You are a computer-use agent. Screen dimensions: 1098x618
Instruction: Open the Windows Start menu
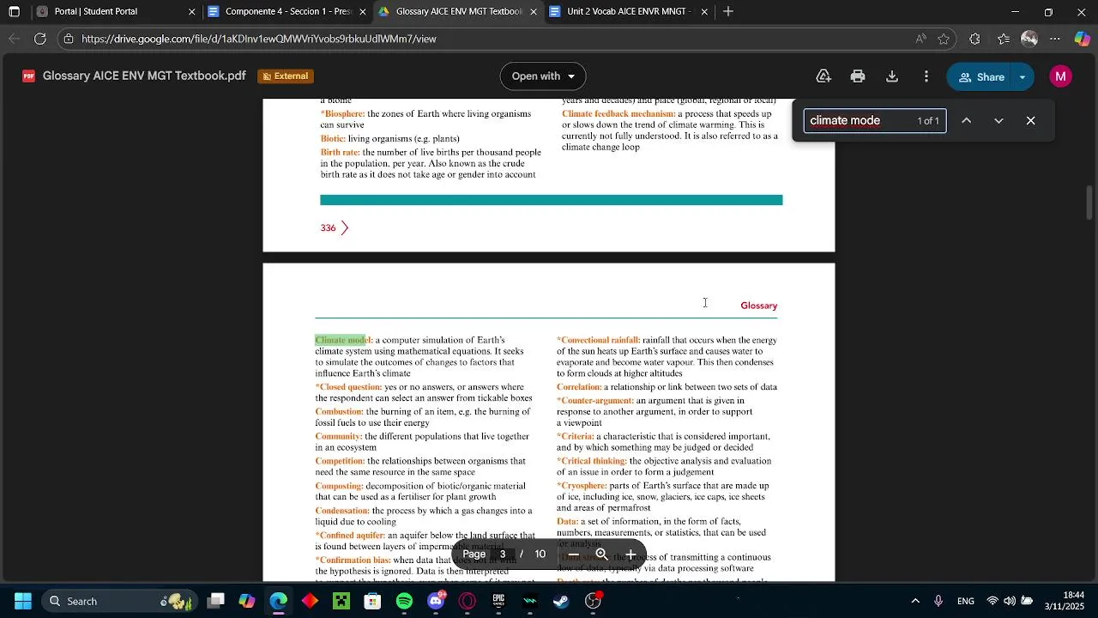[x=22, y=601]
